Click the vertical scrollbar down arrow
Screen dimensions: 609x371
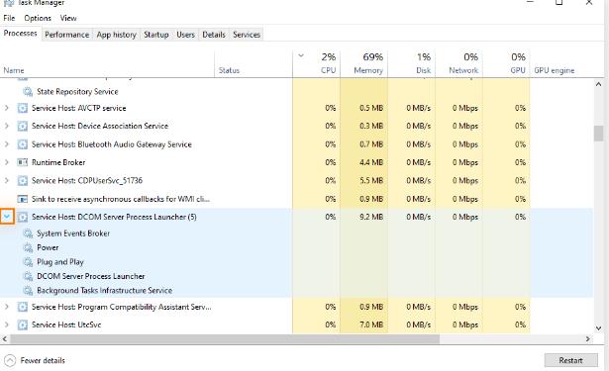(598, 328)
